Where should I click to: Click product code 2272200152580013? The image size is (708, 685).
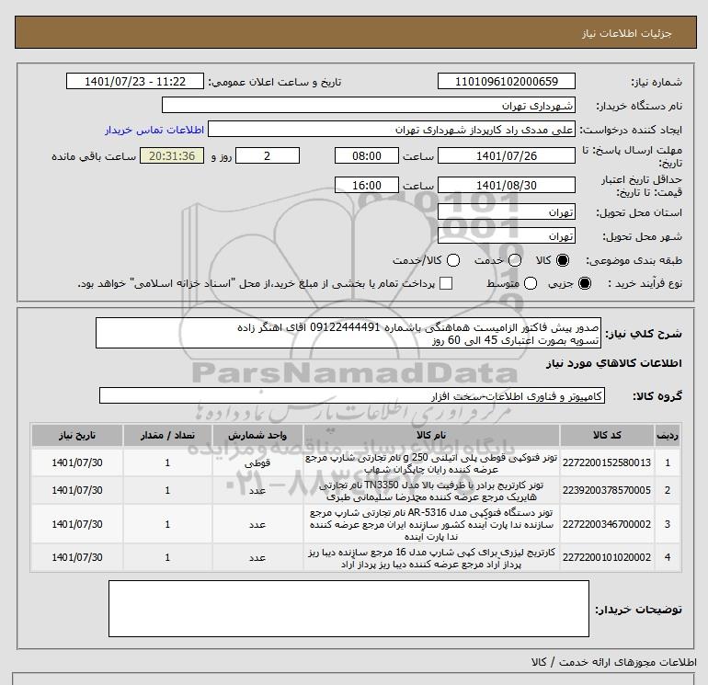pyautogui.click(x=607, y=462)
